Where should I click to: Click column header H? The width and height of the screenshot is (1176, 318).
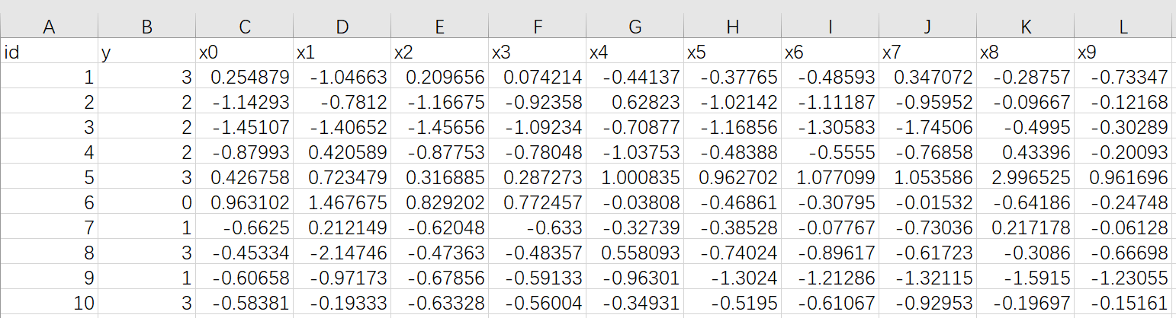(732, 27)
